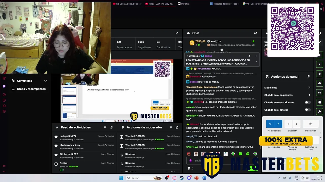Screen dimensions: 325x182
Task: Open Drops y recompensas
Action: tap(29, 89)
